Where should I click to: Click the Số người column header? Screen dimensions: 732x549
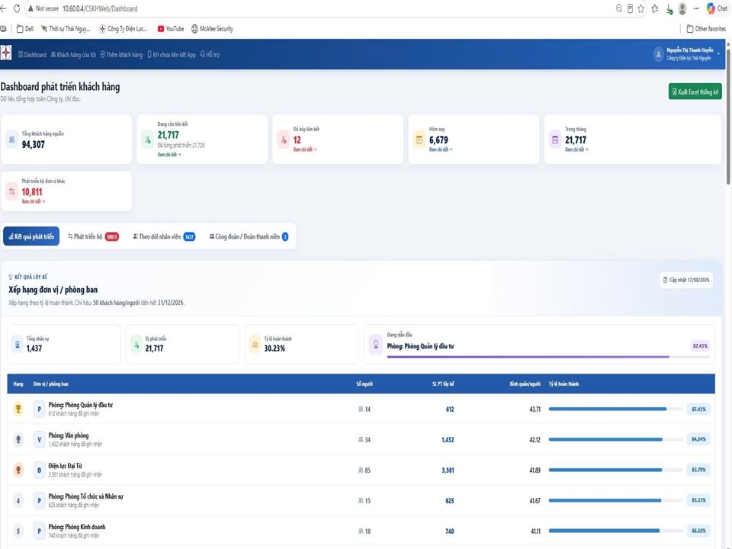tap(364, 384)
